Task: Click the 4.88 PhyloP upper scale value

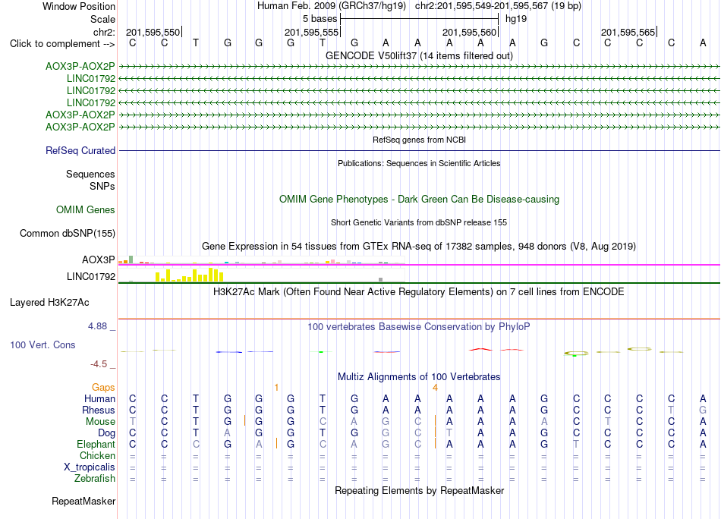Action: point(97,326)
